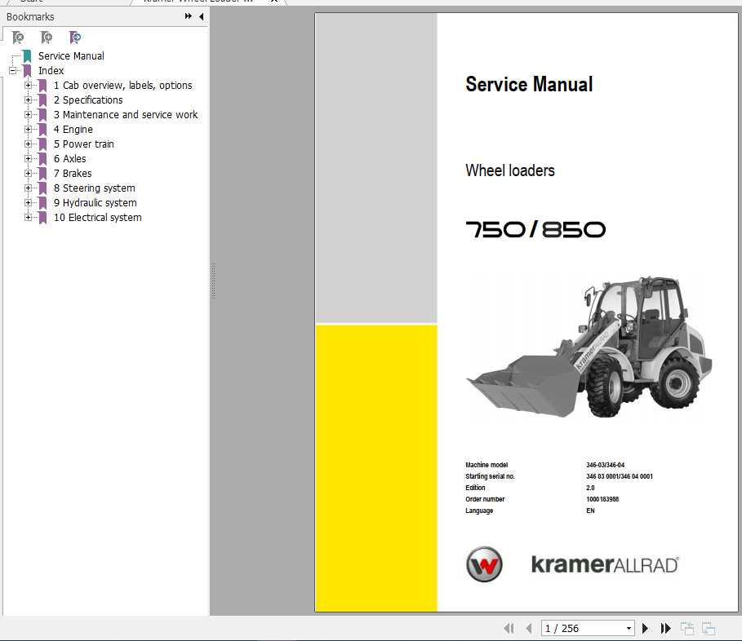Click the previous view icon in bottom bar
742x641 pixels.
[687, 628]
